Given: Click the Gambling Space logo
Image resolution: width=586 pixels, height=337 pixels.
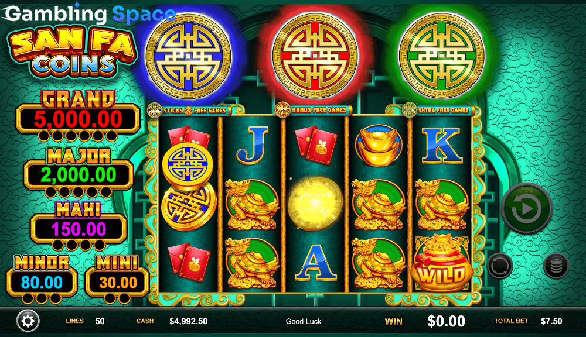Looking at the screenshot, I should [90, 14].
